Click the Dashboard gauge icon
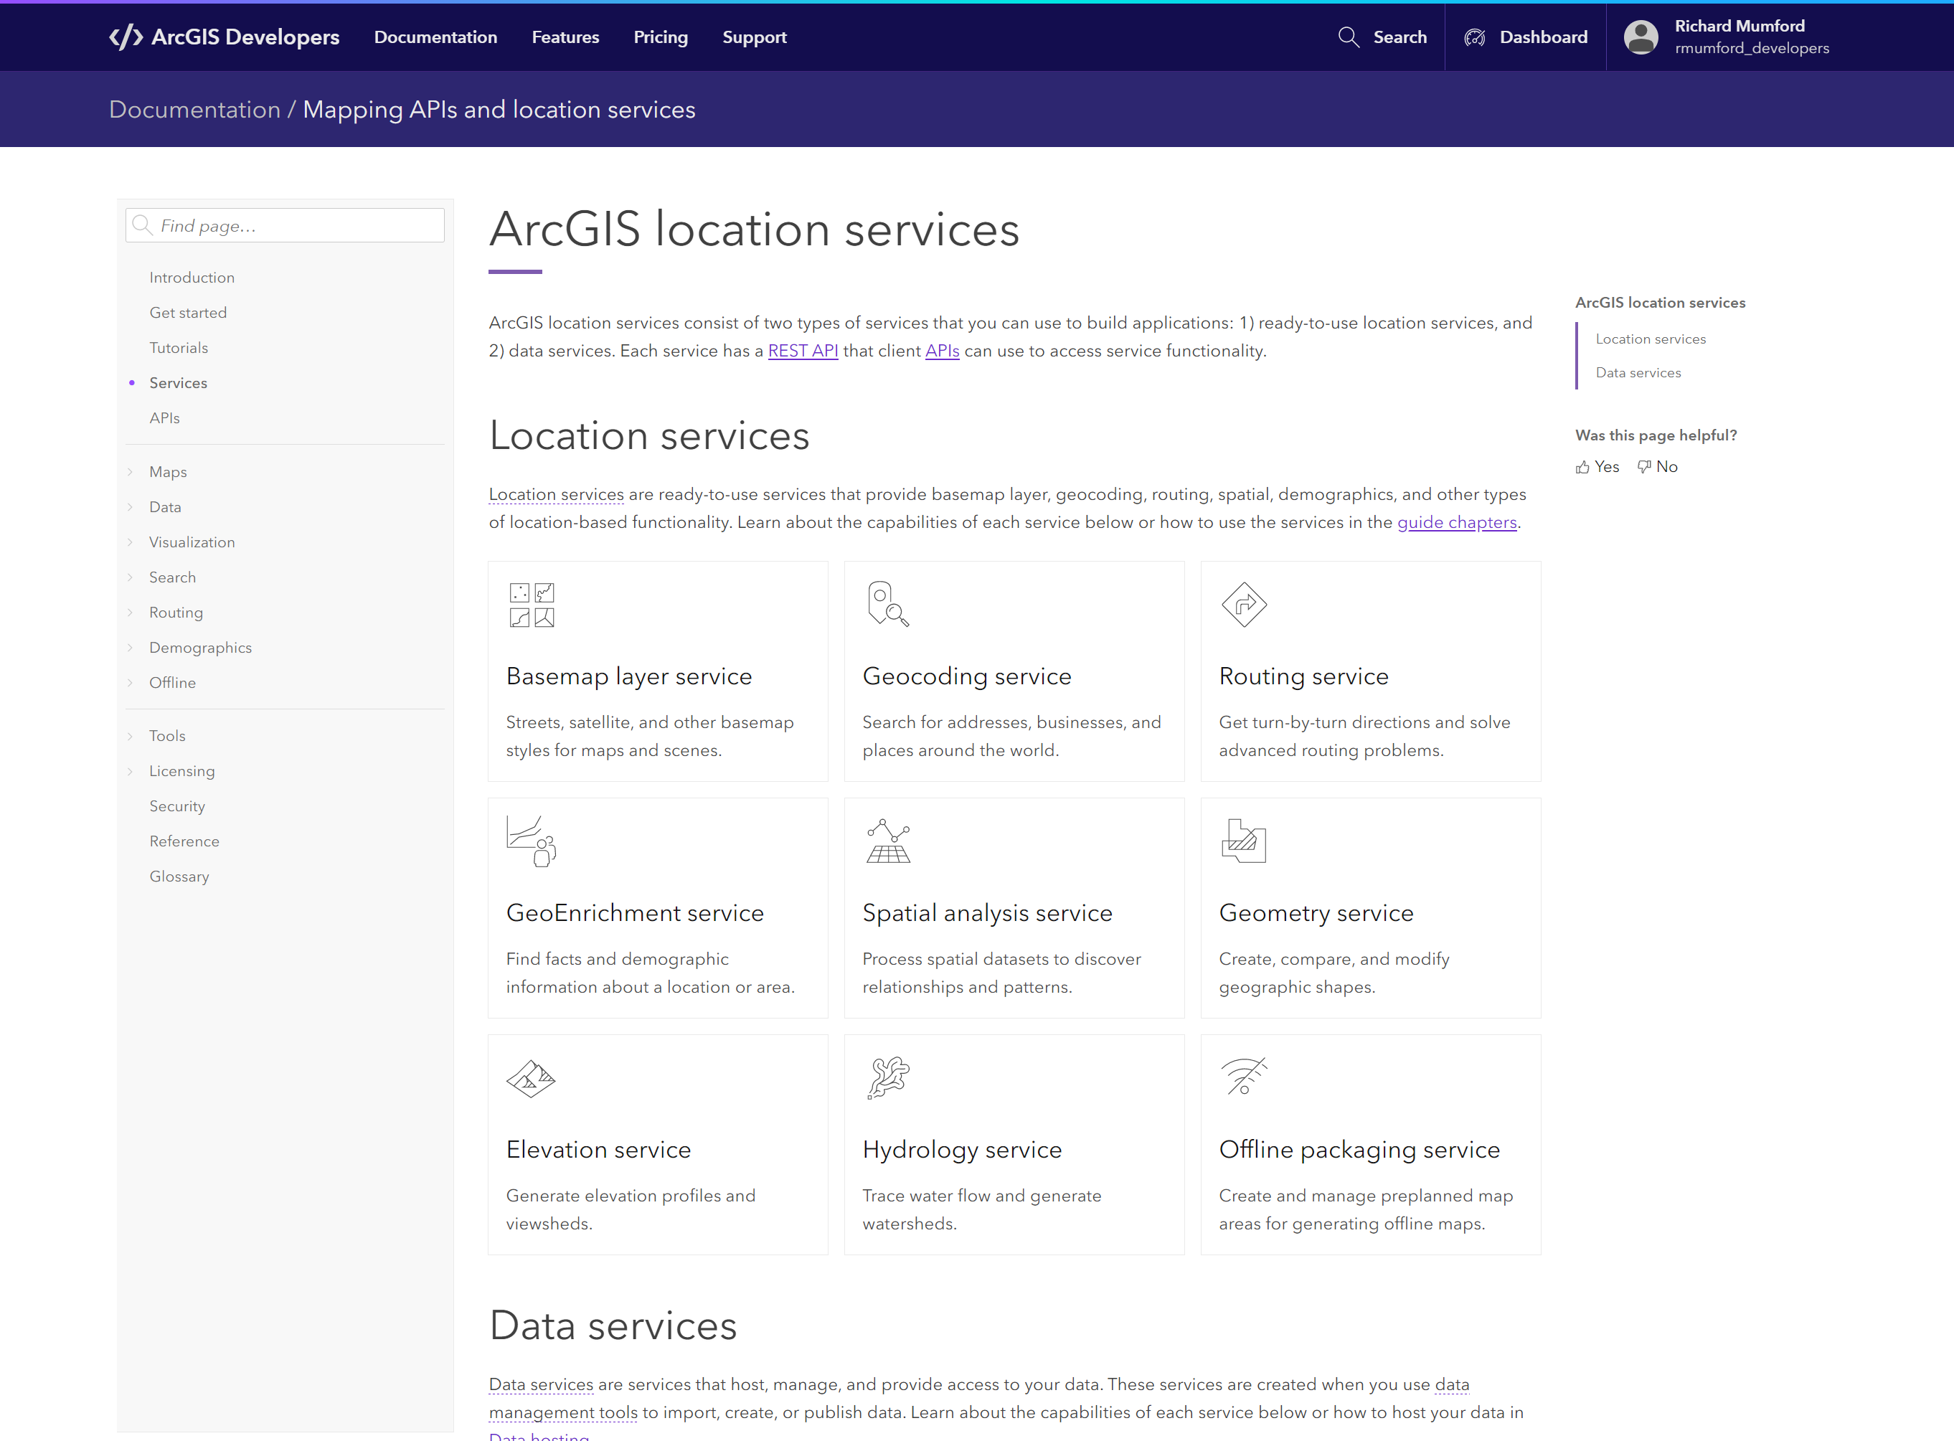 (x=1474, y=37)
